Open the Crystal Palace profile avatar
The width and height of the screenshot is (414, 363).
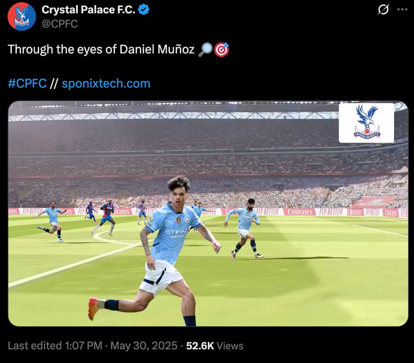click(22, 17)
